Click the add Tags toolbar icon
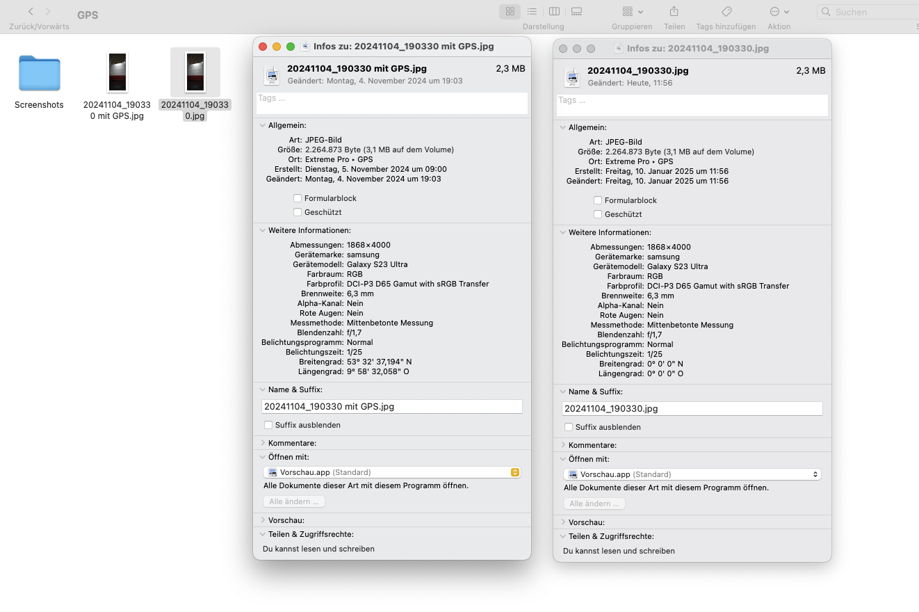The width and height of the screenshot is (919, 612). [726, 12]
